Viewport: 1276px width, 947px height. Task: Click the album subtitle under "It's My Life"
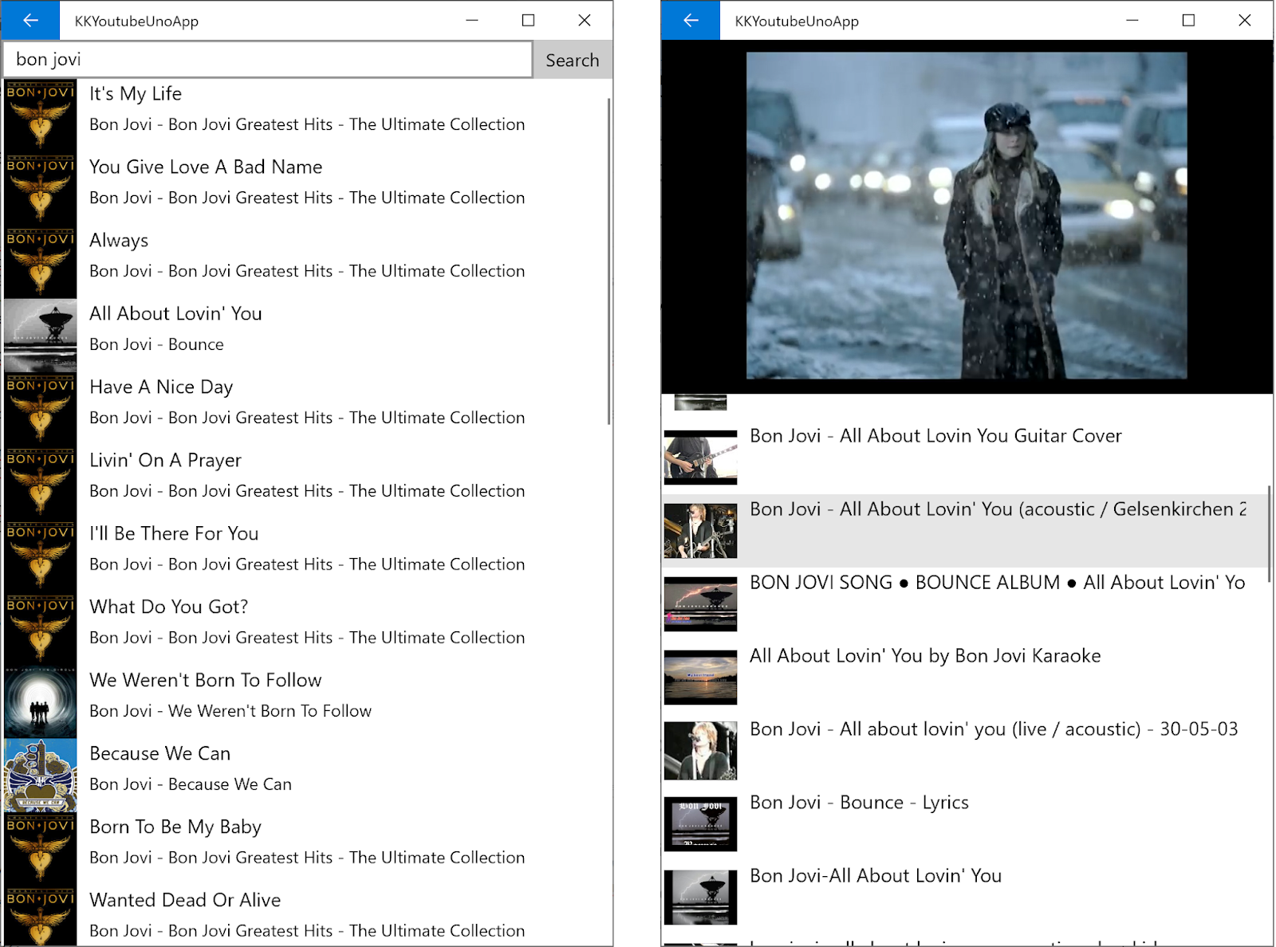[x=307, y=124]
